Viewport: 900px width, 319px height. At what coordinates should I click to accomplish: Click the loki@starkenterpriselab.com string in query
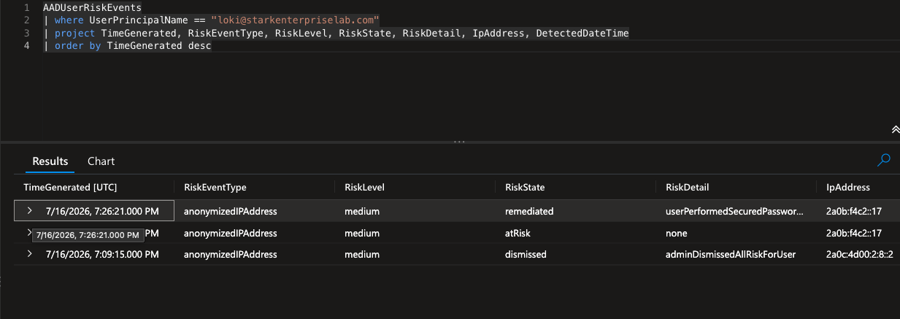pos(295,19)
